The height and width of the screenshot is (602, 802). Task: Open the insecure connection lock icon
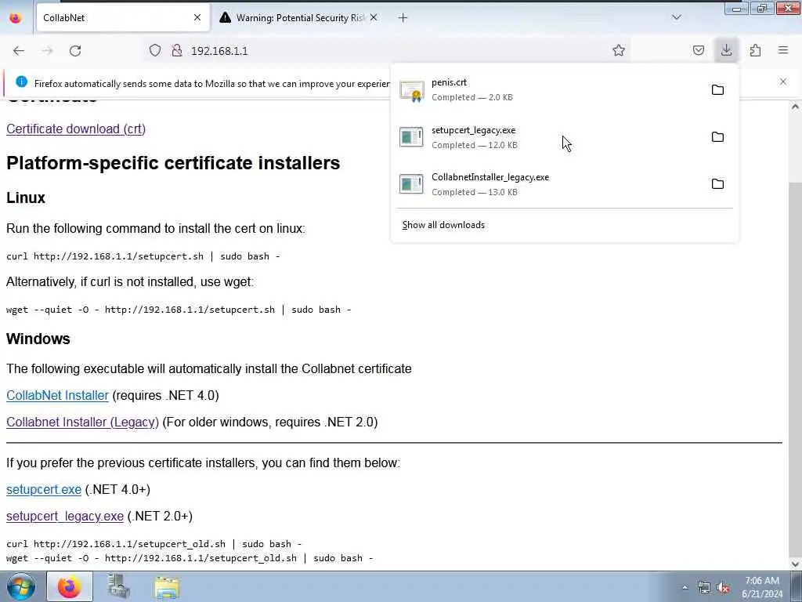(x=177, y=50)
